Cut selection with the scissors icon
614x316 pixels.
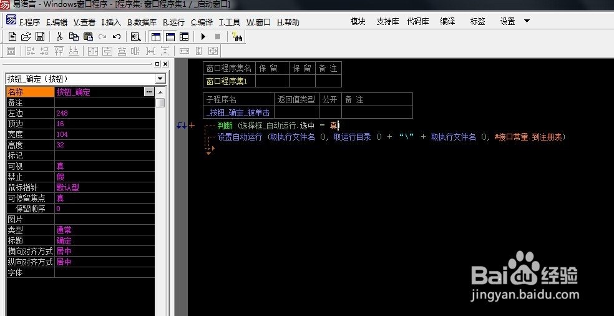(x=59, y=37)
